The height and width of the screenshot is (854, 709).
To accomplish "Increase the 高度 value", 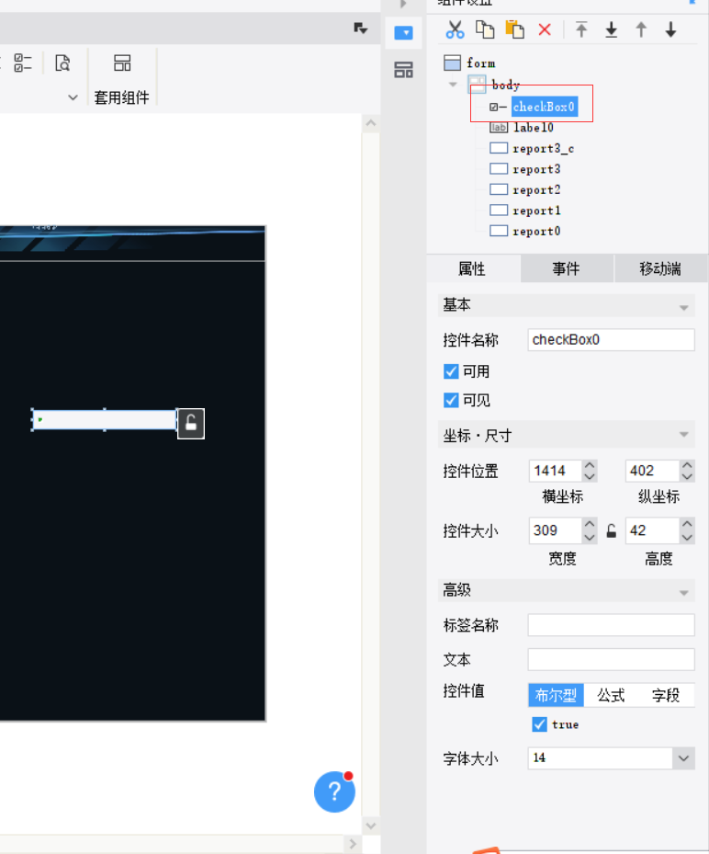I will tap(687, 525).
